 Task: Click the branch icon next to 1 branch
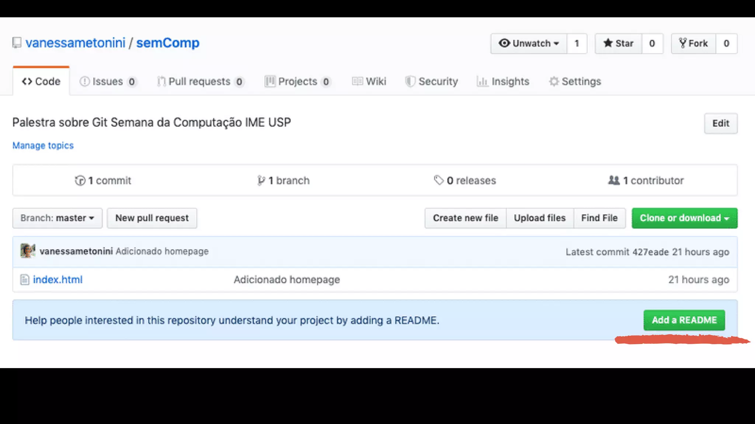[x=261, y=181]
